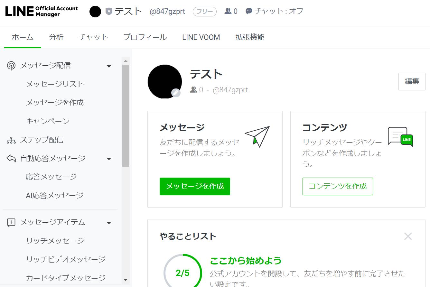Click the やることリスト heading
The image size is (430, 287).
[x=188, y=236]
